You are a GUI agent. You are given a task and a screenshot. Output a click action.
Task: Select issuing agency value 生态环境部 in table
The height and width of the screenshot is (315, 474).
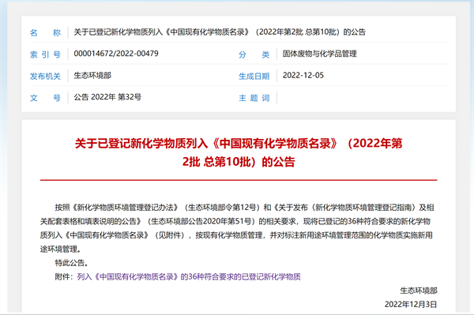coord(92,75)
